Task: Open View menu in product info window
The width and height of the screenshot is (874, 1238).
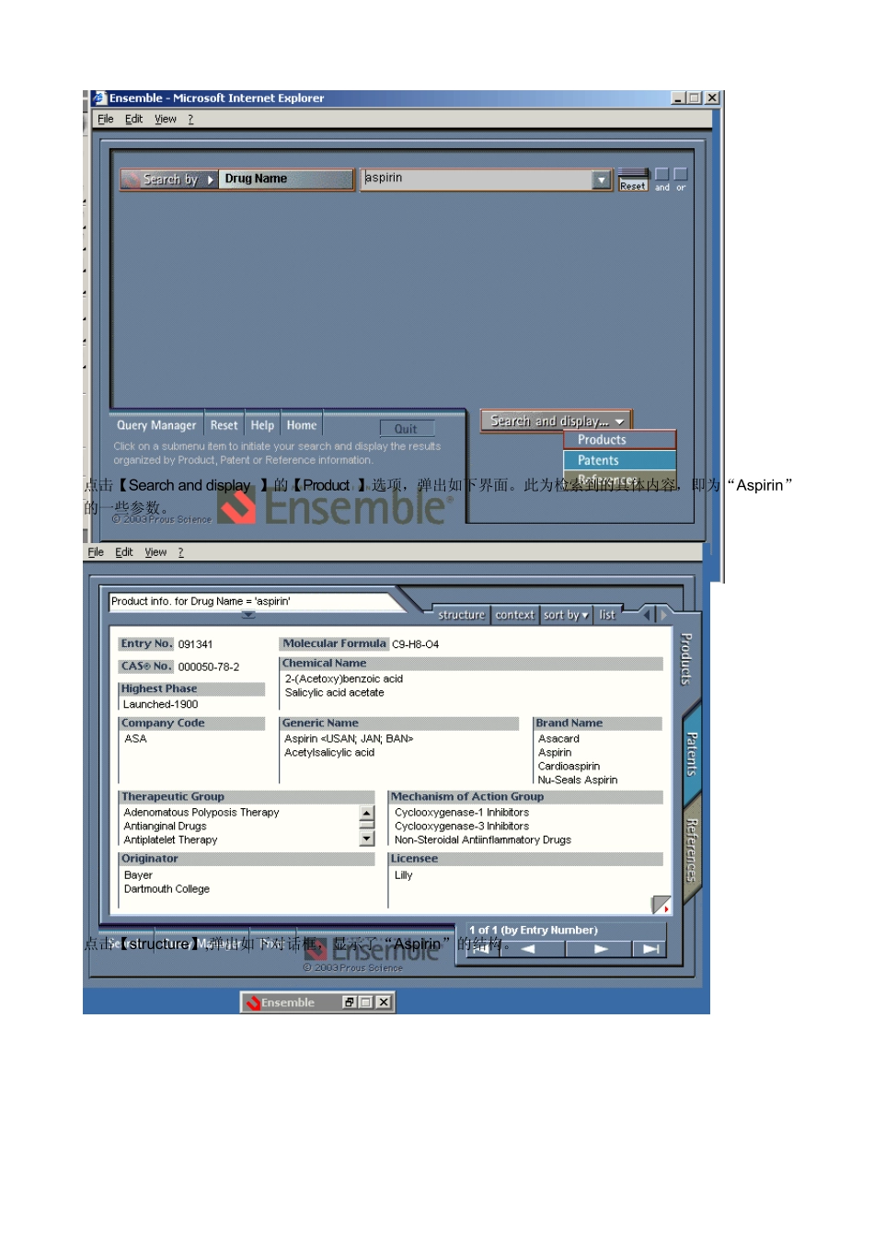Action: [155, 552]
